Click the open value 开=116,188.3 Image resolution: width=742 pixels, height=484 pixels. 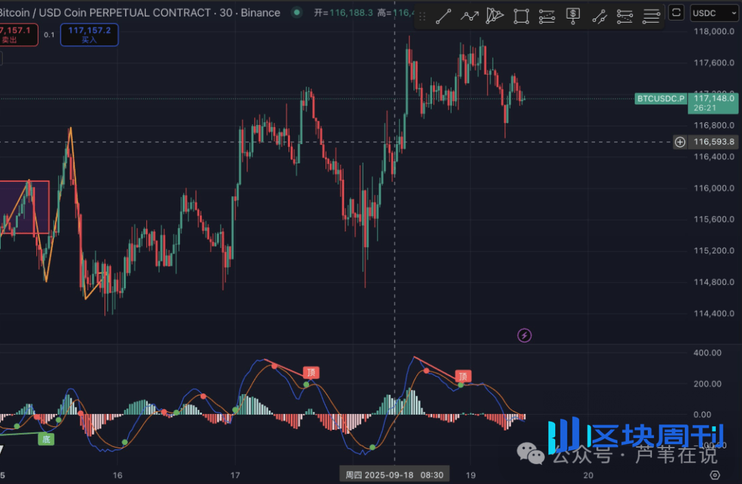(x=344, y=13)
